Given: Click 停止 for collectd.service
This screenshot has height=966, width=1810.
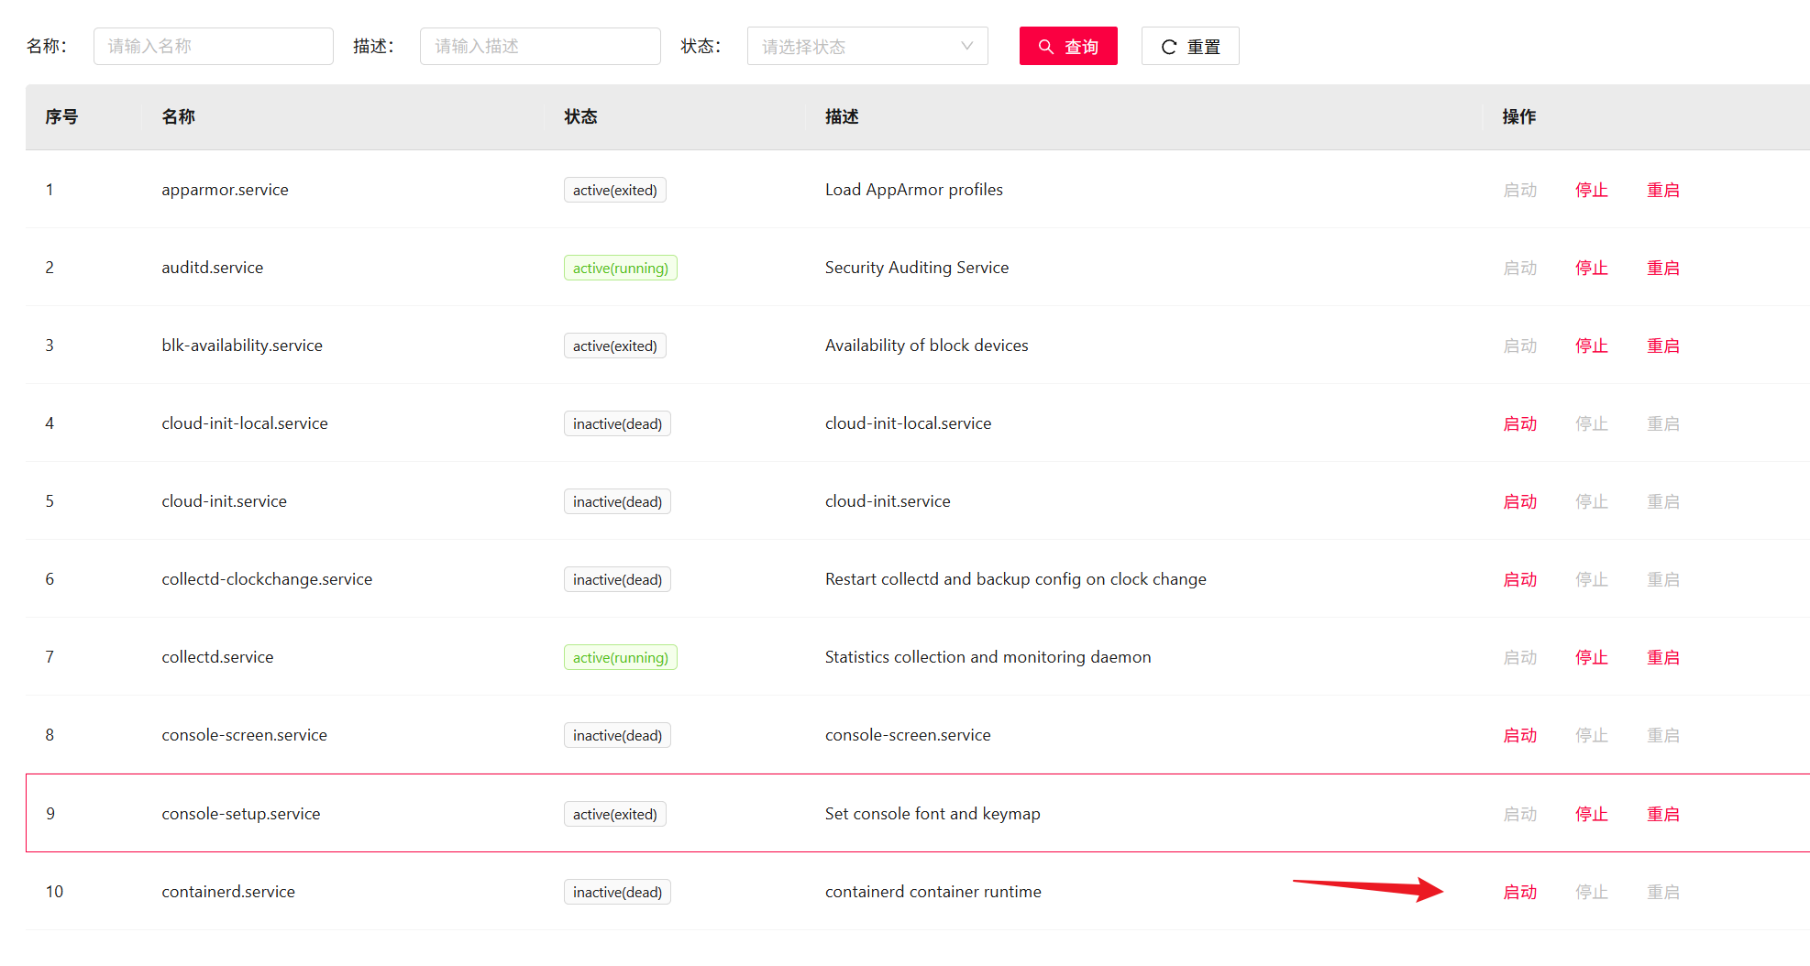Looking at the screenshot, I should [1592, 657].
